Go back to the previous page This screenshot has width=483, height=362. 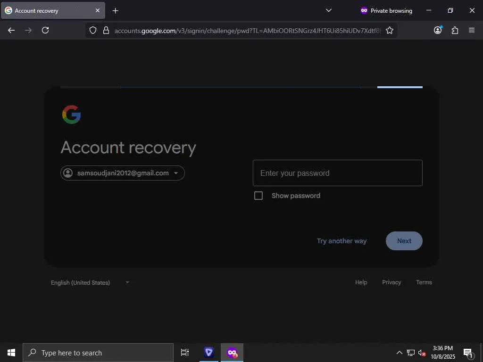pos(11,30)
